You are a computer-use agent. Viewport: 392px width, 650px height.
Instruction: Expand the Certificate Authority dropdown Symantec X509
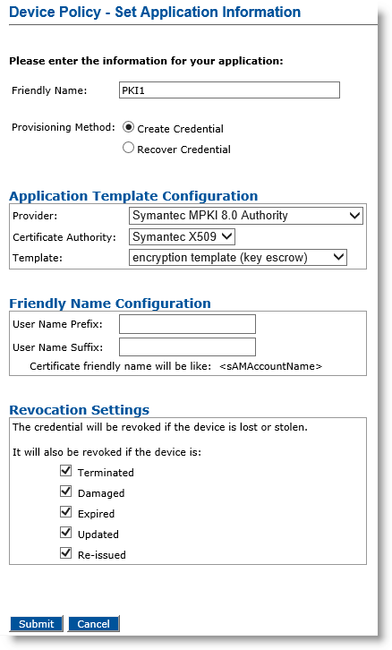click(182, 236)
